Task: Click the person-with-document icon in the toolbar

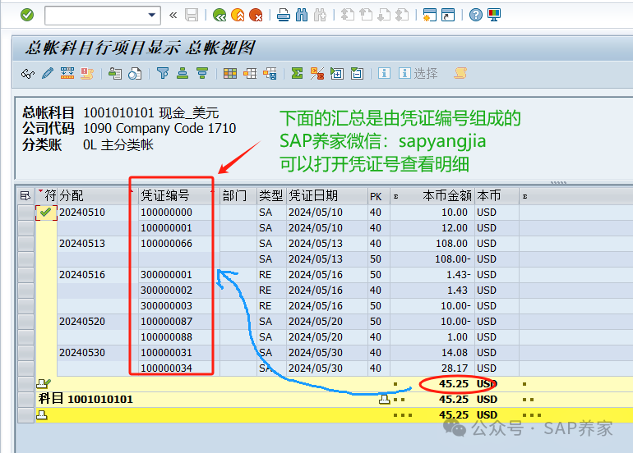Action: point(114,74)
